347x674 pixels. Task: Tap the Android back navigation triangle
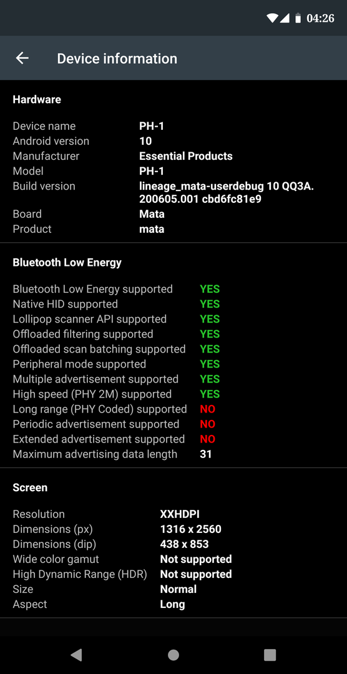coord(76,655)
